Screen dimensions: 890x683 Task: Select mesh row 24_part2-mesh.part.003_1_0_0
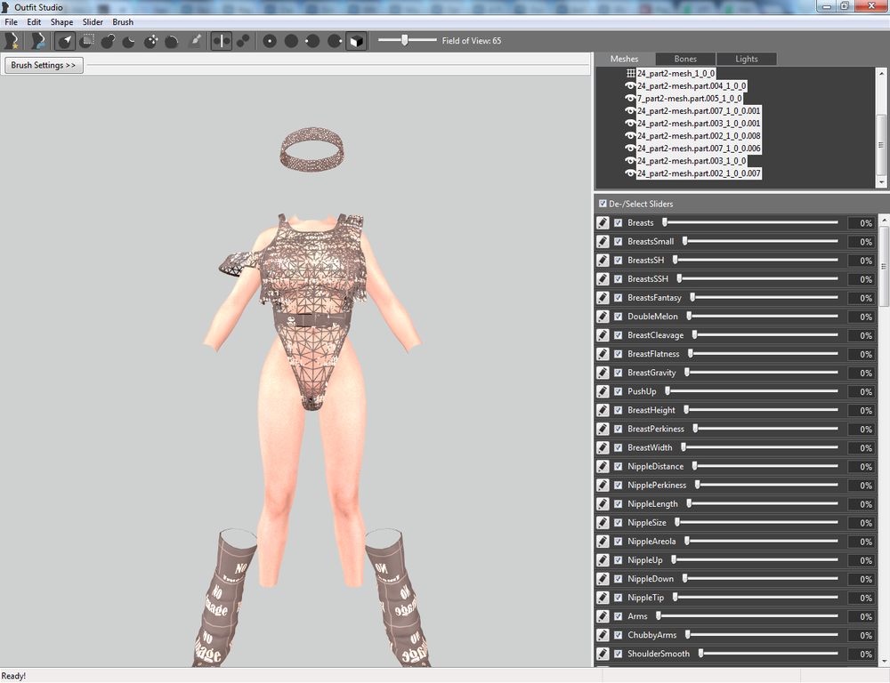click(x=692, y=161)
